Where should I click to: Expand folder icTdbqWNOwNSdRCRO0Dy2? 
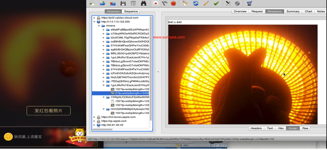click(104, 34)
